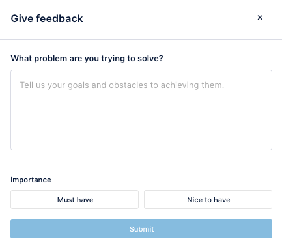Image resolution: width=282 pixels, height=248 pixels.
Task: Click the X icon in the header
Action: click(x=260, y=18)
